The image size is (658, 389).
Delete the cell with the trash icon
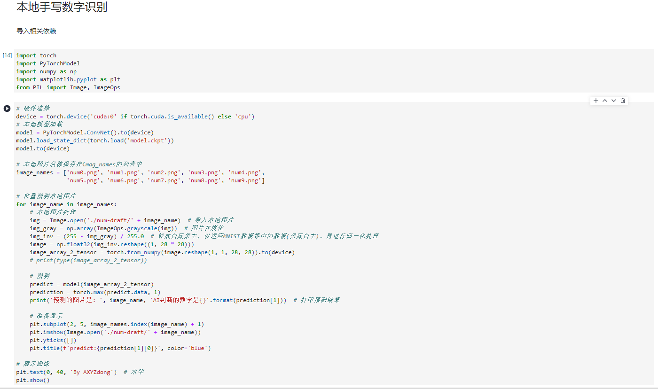click(623, 101)
